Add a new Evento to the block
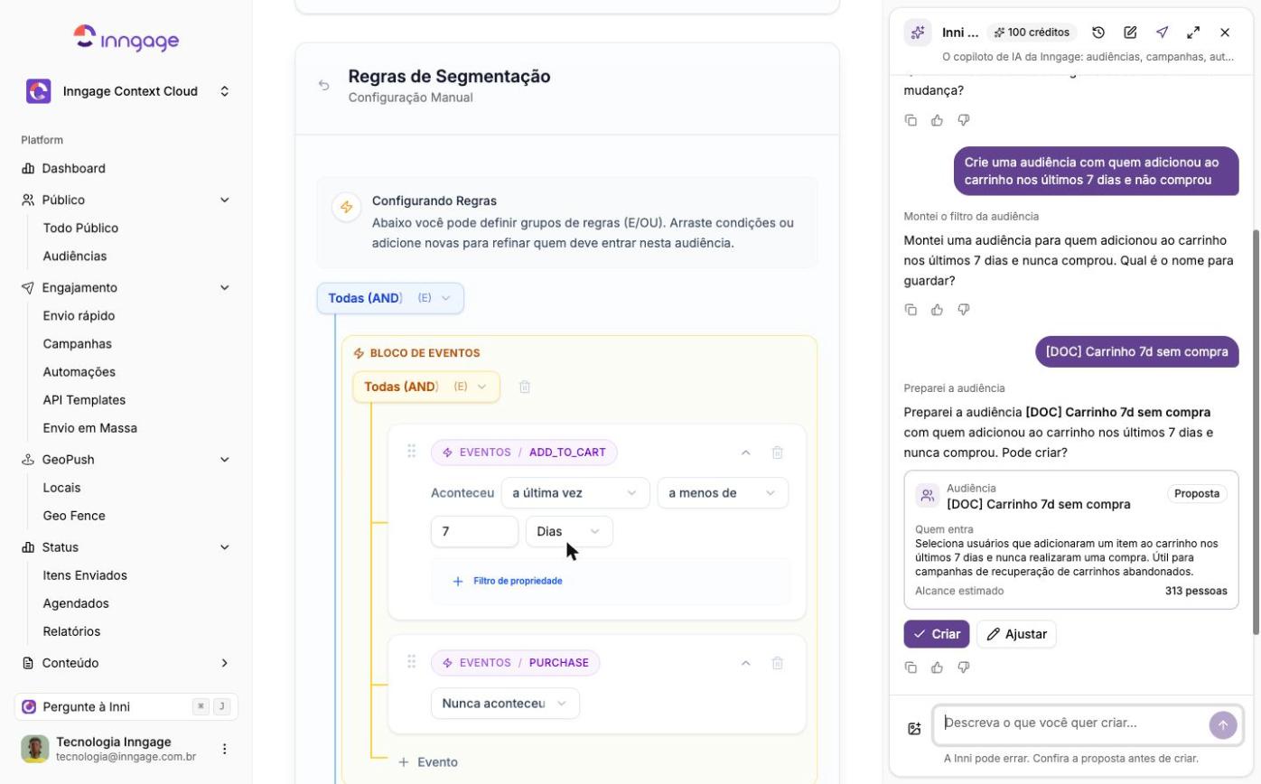 [428, 762]
